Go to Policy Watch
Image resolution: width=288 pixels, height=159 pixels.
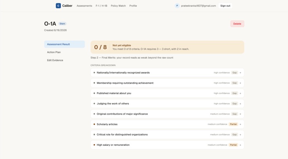point(118,6)
